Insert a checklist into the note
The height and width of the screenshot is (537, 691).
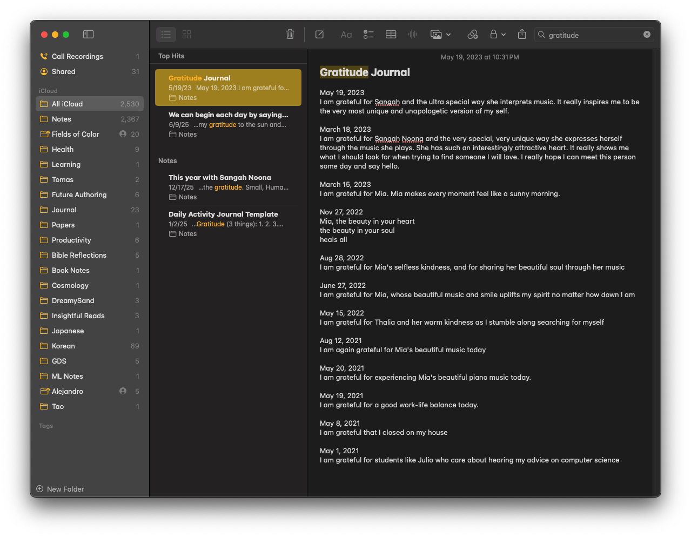(368, 35)
